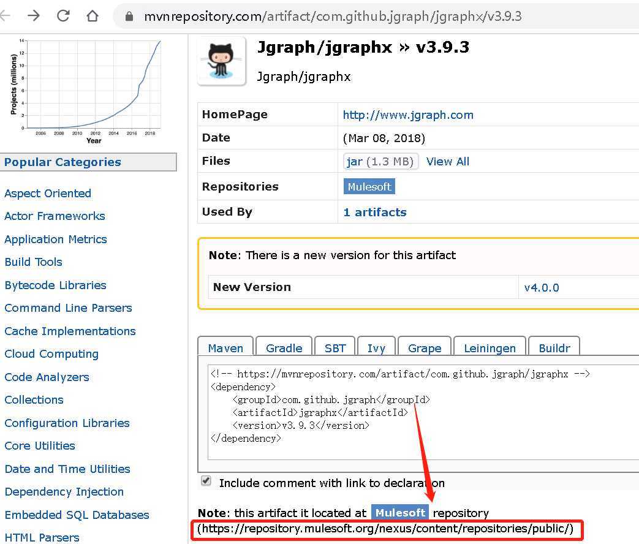
Task: Open the Dependency Injection category
Action: click(x=64, y=492)
